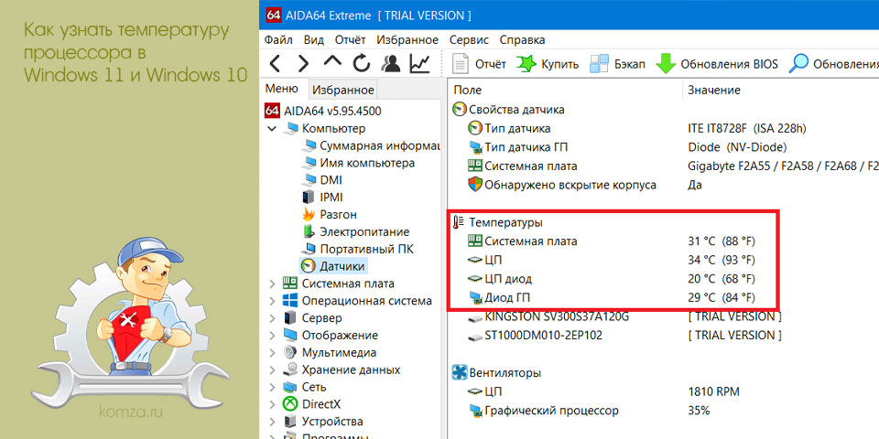The image size is (879, 439).
Task: Select Суммарная информация tree item
Action: pyautogui.click(x=371, y=145)
